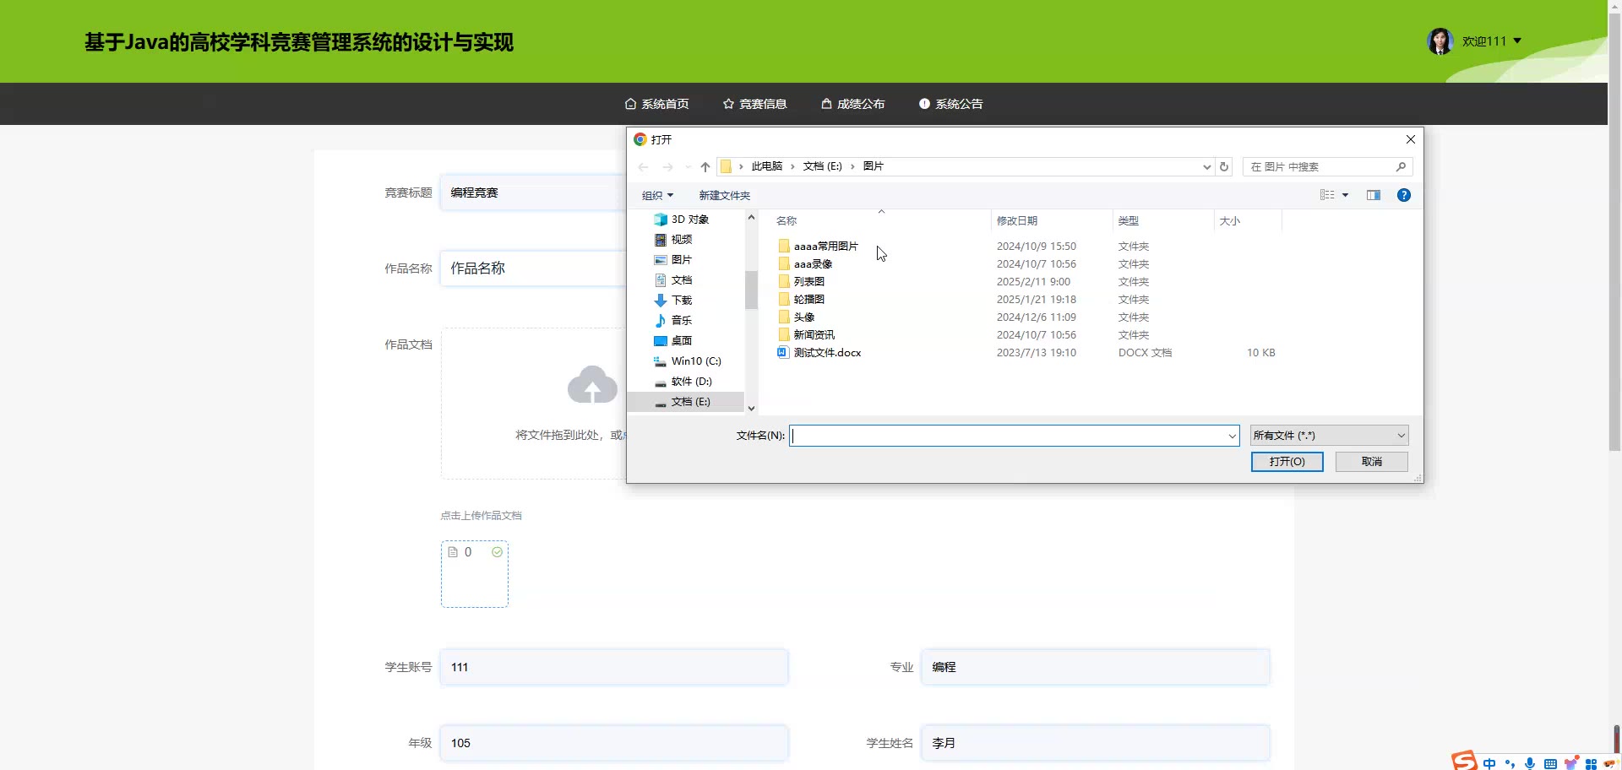The image size is (1622, 770).
Task: Click the 学生账号 field showing 111
Action: click(614, 667)
